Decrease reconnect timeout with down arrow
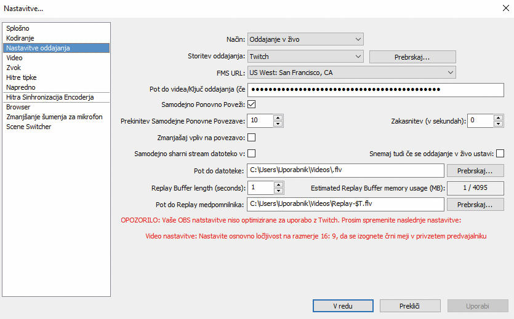514x319 pixels. pos(278,124)
